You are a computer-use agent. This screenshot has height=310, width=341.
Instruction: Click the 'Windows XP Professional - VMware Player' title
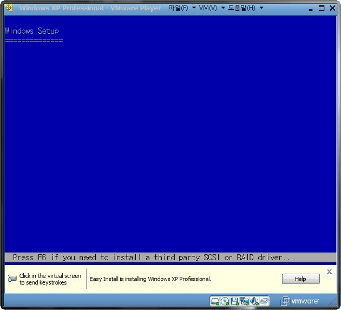[x=90, y=8]
